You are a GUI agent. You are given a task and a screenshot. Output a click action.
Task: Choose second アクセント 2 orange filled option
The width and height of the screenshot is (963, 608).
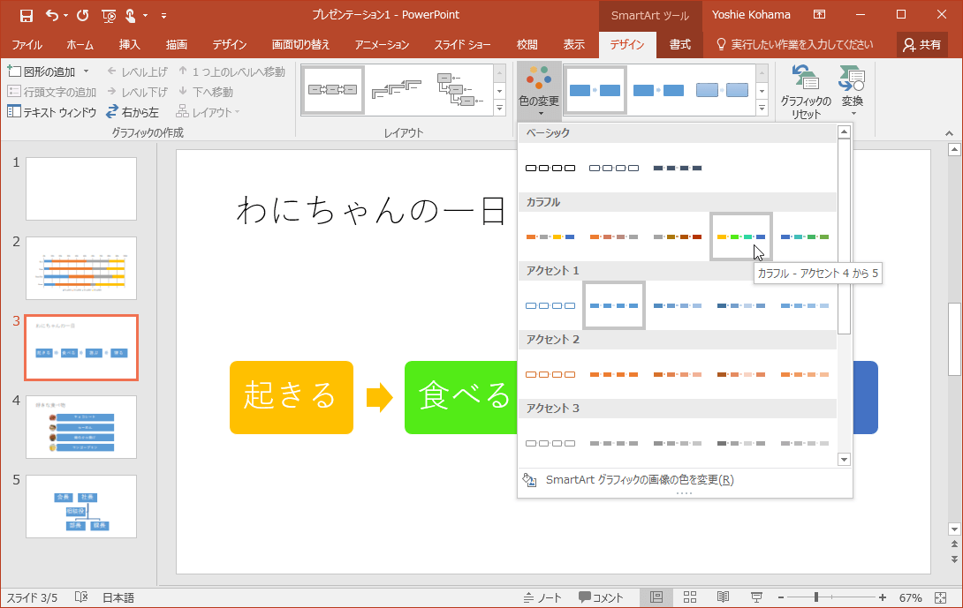click(613, 374)
